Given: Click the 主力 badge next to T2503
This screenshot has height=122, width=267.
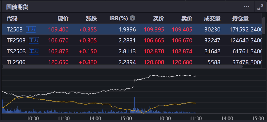Looking at the screenshot, I should click(31, 29).
